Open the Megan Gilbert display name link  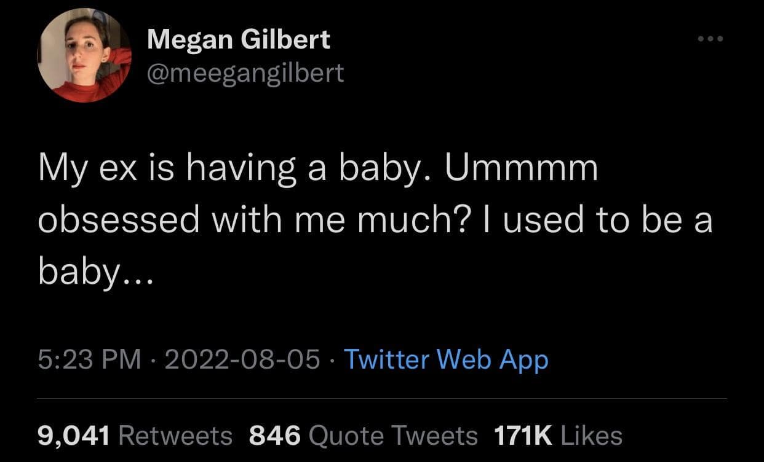239,41
